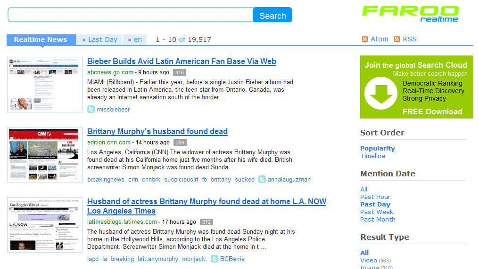Open Brittany Murphy's husband found dead article
Image resolution: width=479 pixels, height=269 pixels.
pos(157,132)
